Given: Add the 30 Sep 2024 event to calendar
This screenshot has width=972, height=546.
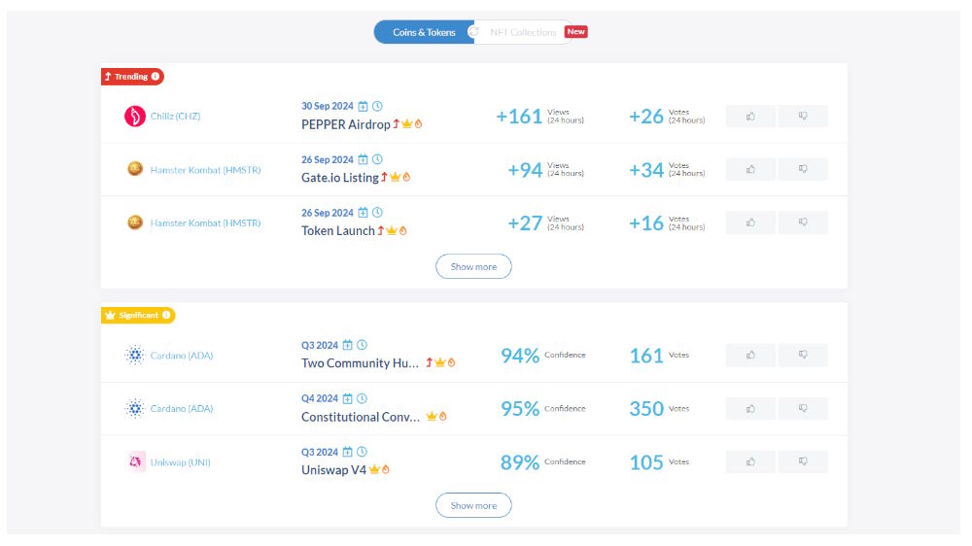Looking at the screenshot, I should tap(363, 106).
